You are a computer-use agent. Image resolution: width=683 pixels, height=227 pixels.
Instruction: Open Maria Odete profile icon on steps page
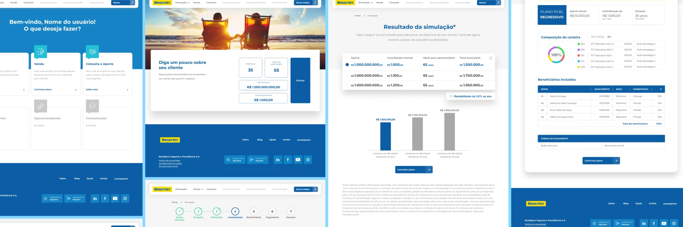pos(315,189)
